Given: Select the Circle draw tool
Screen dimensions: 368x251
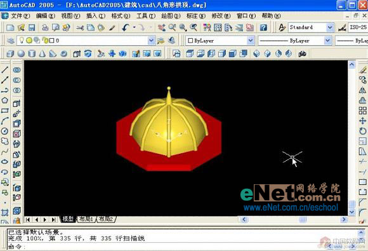Looking at the screenshot, I should coord(5,131).
